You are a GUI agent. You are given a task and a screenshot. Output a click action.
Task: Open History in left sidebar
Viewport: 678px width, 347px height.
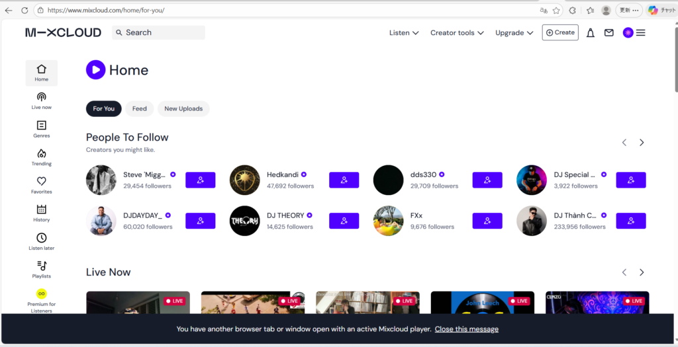pyautogui.click(x=41, y=213)
